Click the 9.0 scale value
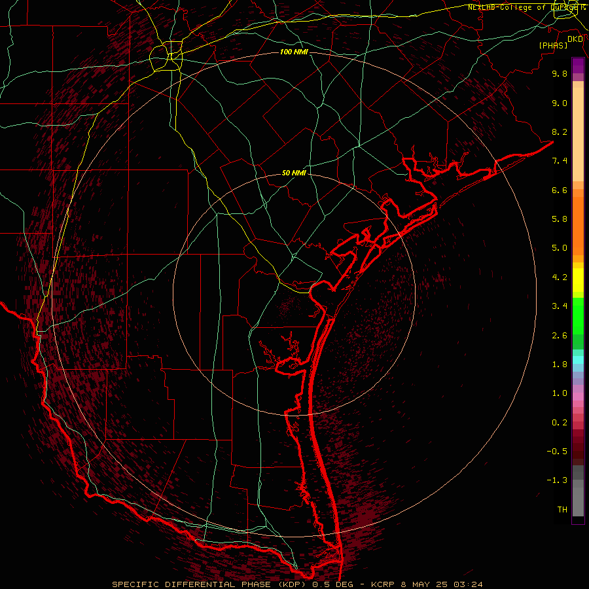This screenshot has width=589, height=589. 560,103
